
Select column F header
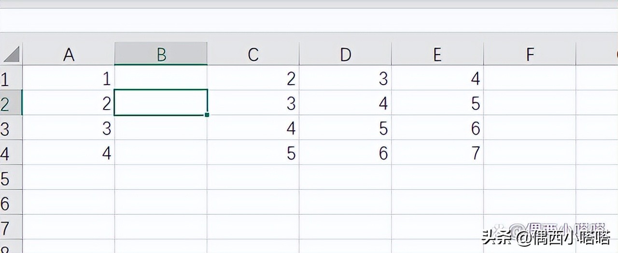coord(530,55)
